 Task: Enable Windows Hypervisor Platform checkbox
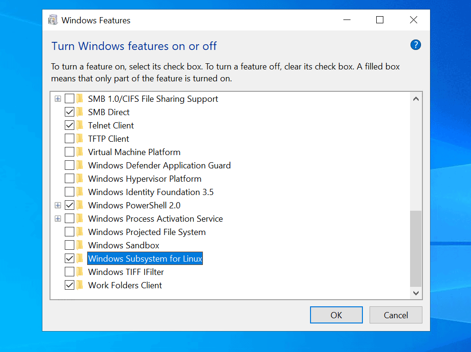[70, 178]
